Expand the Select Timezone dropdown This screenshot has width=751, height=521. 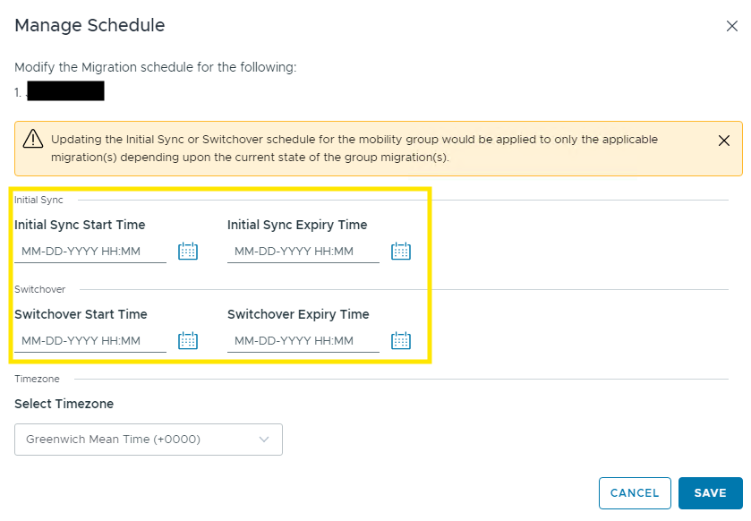pos(148,440)
